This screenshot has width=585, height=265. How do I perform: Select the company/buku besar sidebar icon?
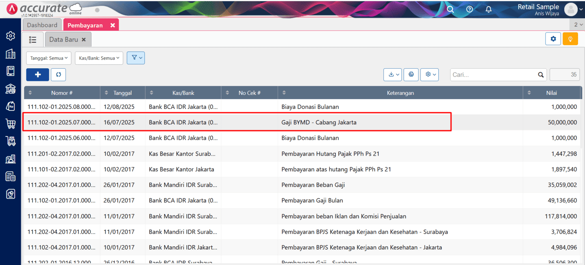click(x=10, y=53)
